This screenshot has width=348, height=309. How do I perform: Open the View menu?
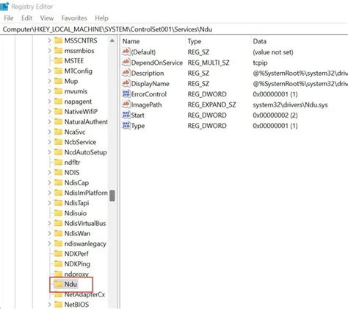pyautogui.click(x=47, y=18)
